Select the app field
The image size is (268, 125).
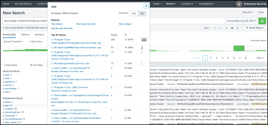pyautogui.click(x=7, y=105)
